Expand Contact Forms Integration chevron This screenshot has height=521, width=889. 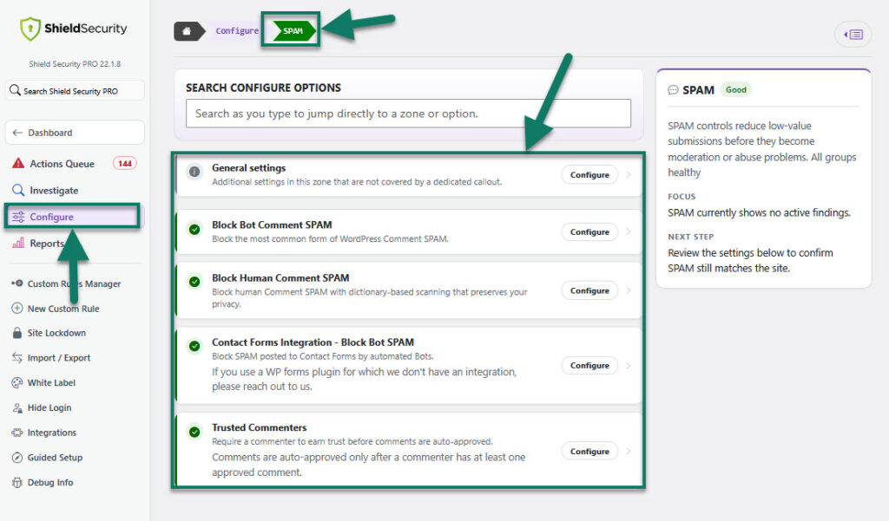click(x=629, y=365)
